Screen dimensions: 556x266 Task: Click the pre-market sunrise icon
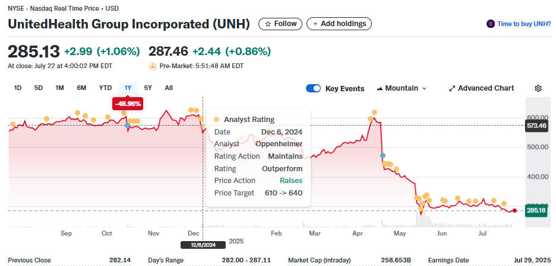coord(153,66)
